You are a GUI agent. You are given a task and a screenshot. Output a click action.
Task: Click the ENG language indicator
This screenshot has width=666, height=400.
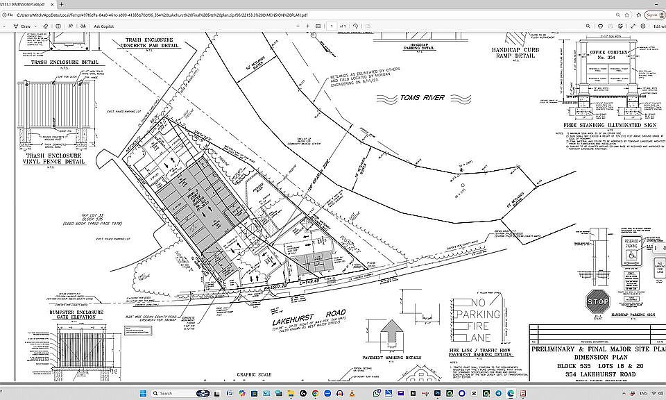[x=643, y=393]
